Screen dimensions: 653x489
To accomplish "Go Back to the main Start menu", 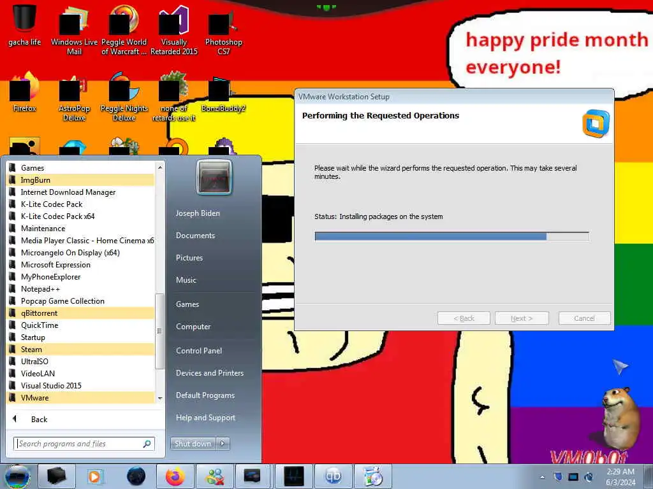I will 39,420.
